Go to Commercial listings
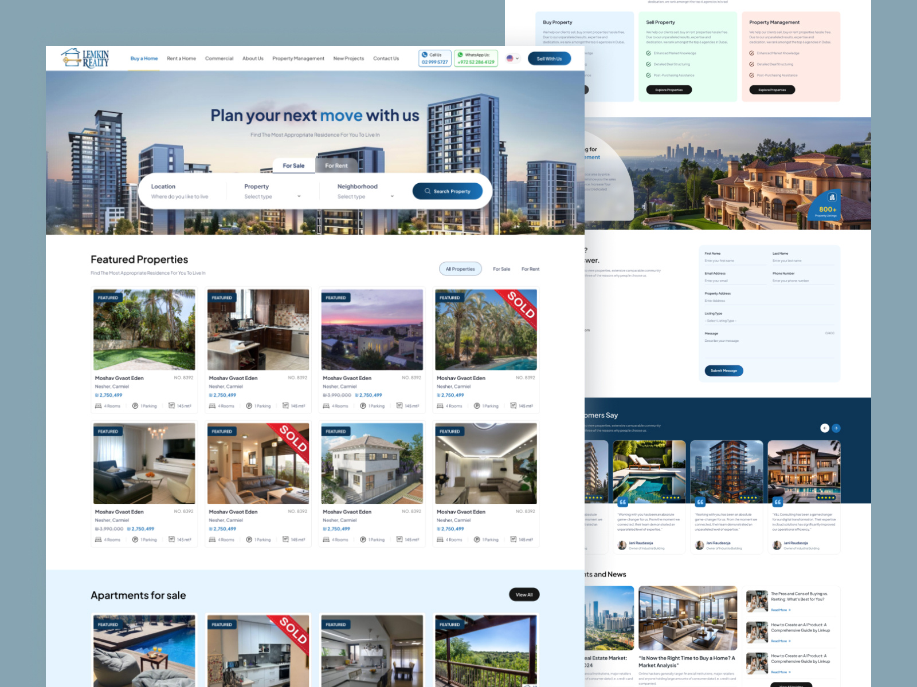 (219, 58)
